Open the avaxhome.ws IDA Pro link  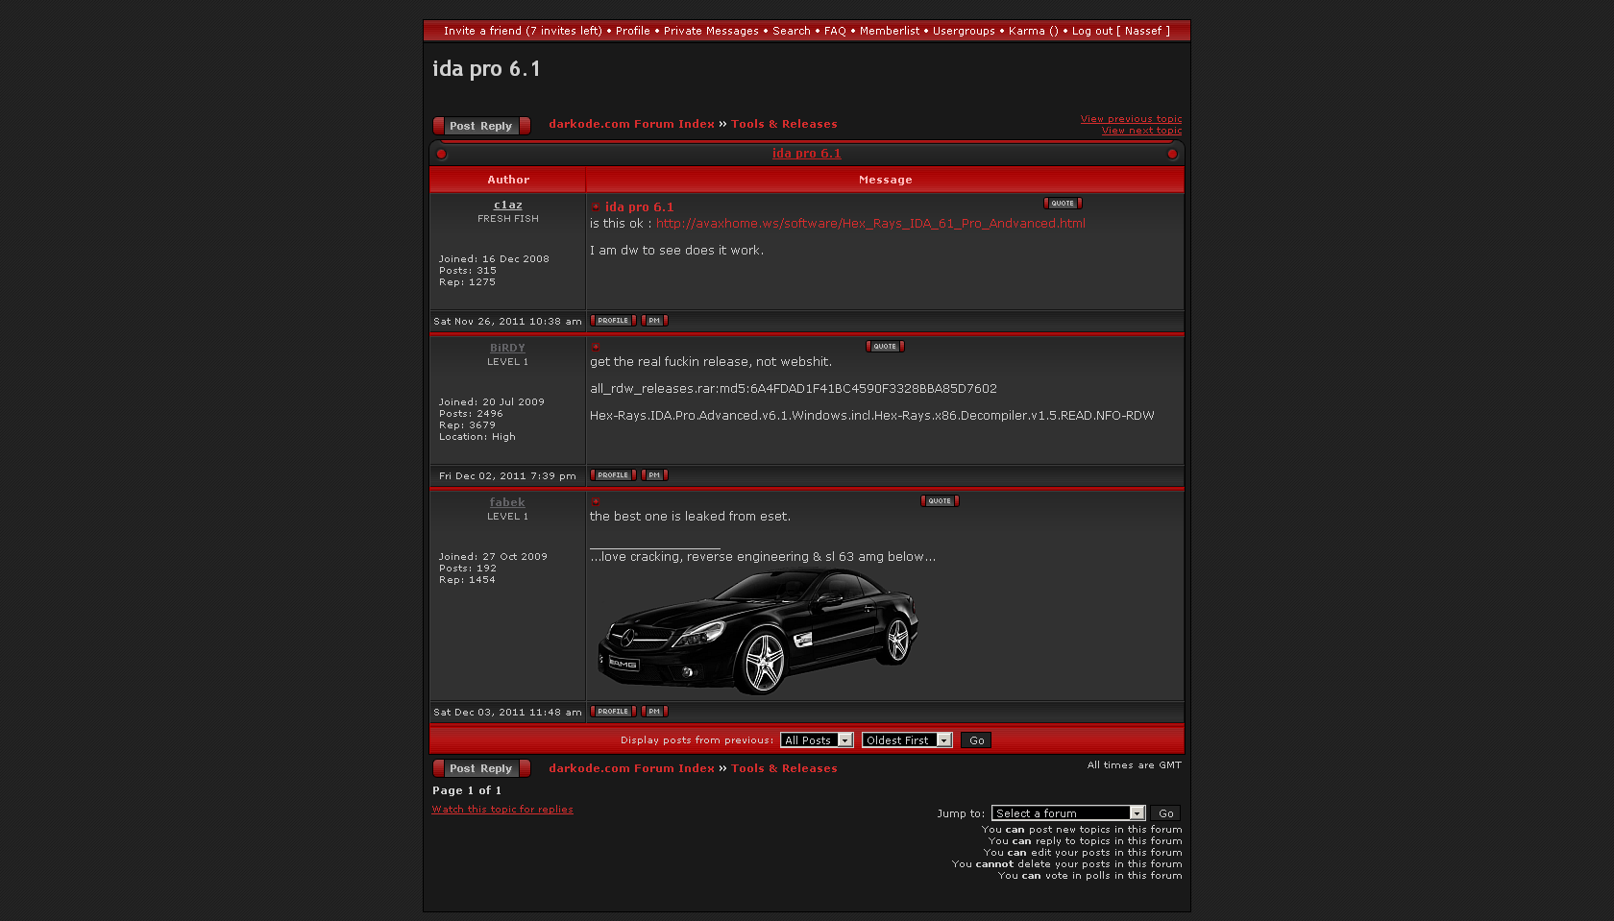pos(870,224)
